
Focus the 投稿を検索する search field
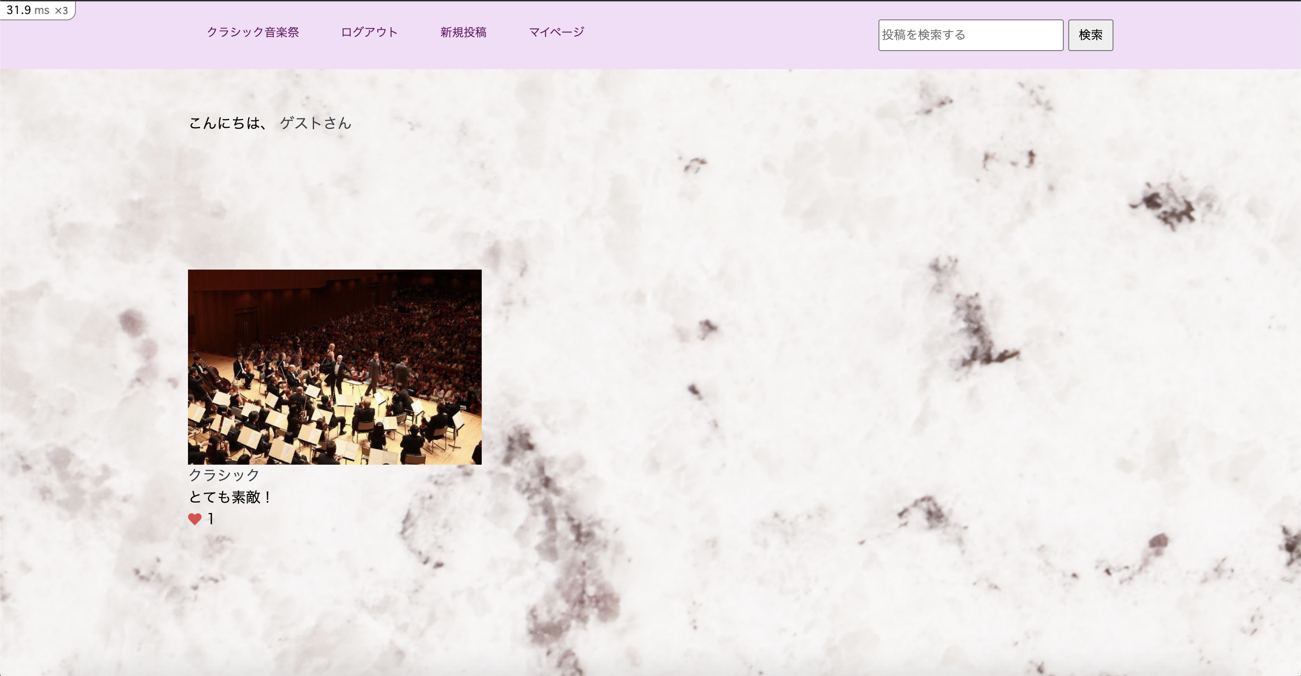970,35
